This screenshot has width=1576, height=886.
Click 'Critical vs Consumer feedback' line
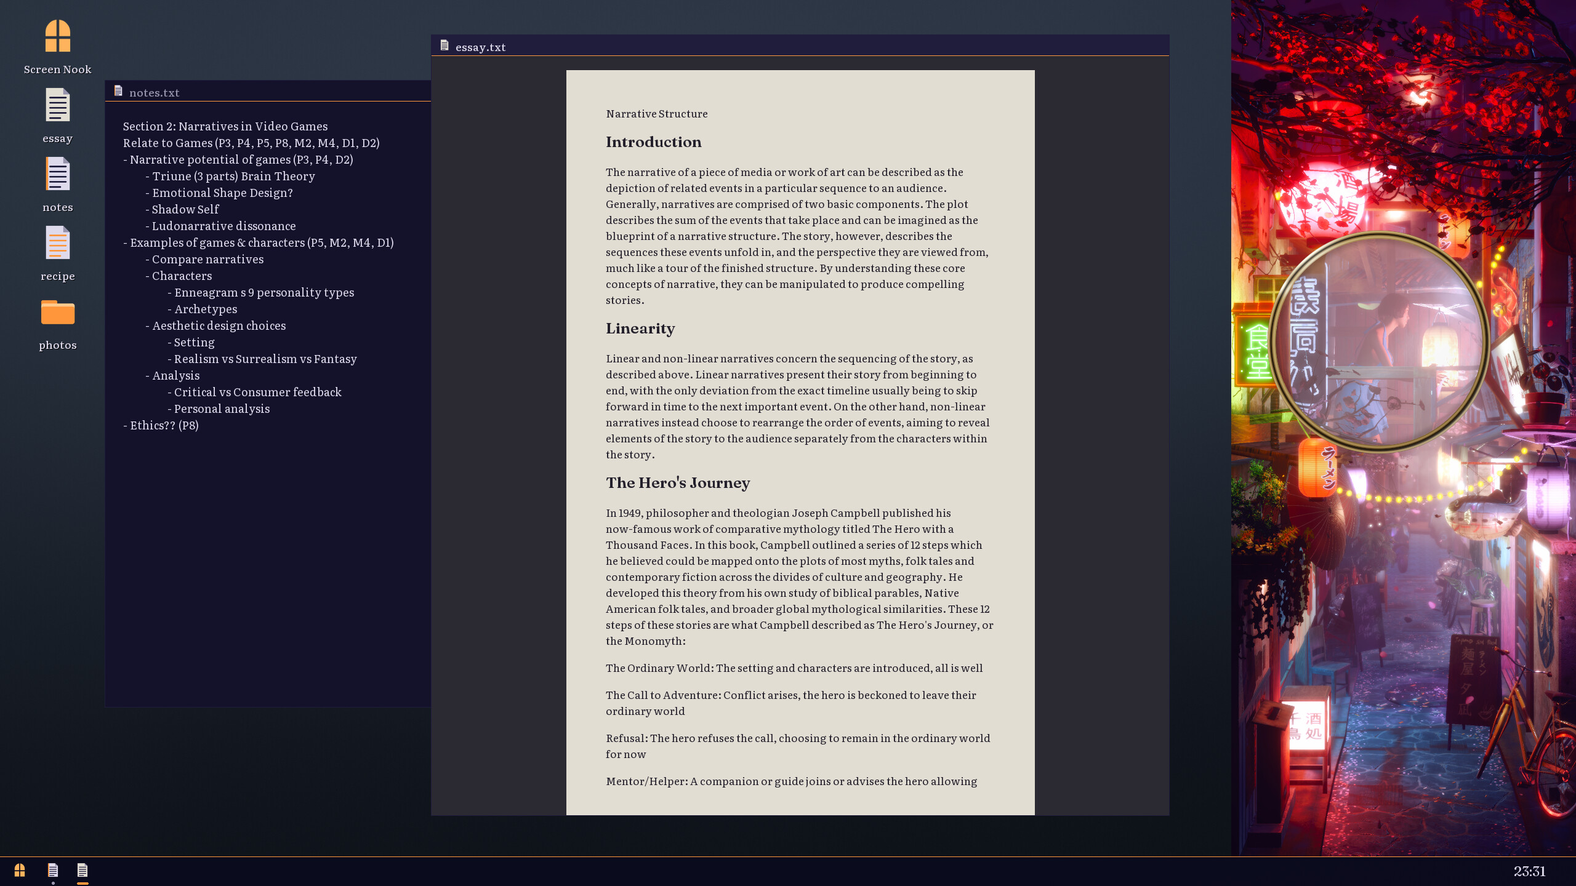pyautogui.click(x=254, y=392)
